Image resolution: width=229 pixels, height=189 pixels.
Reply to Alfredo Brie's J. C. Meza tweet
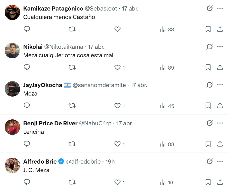(27, 182)
